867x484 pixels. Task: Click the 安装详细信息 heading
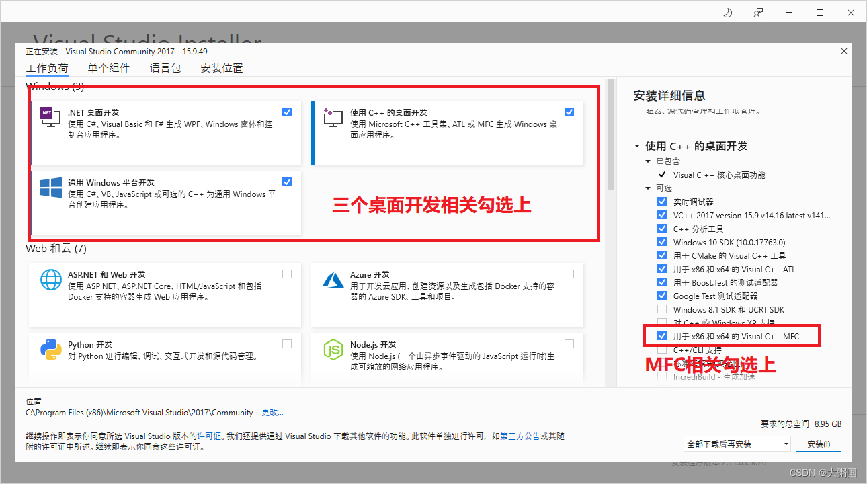pyautogui.click(x=669, y=96)
